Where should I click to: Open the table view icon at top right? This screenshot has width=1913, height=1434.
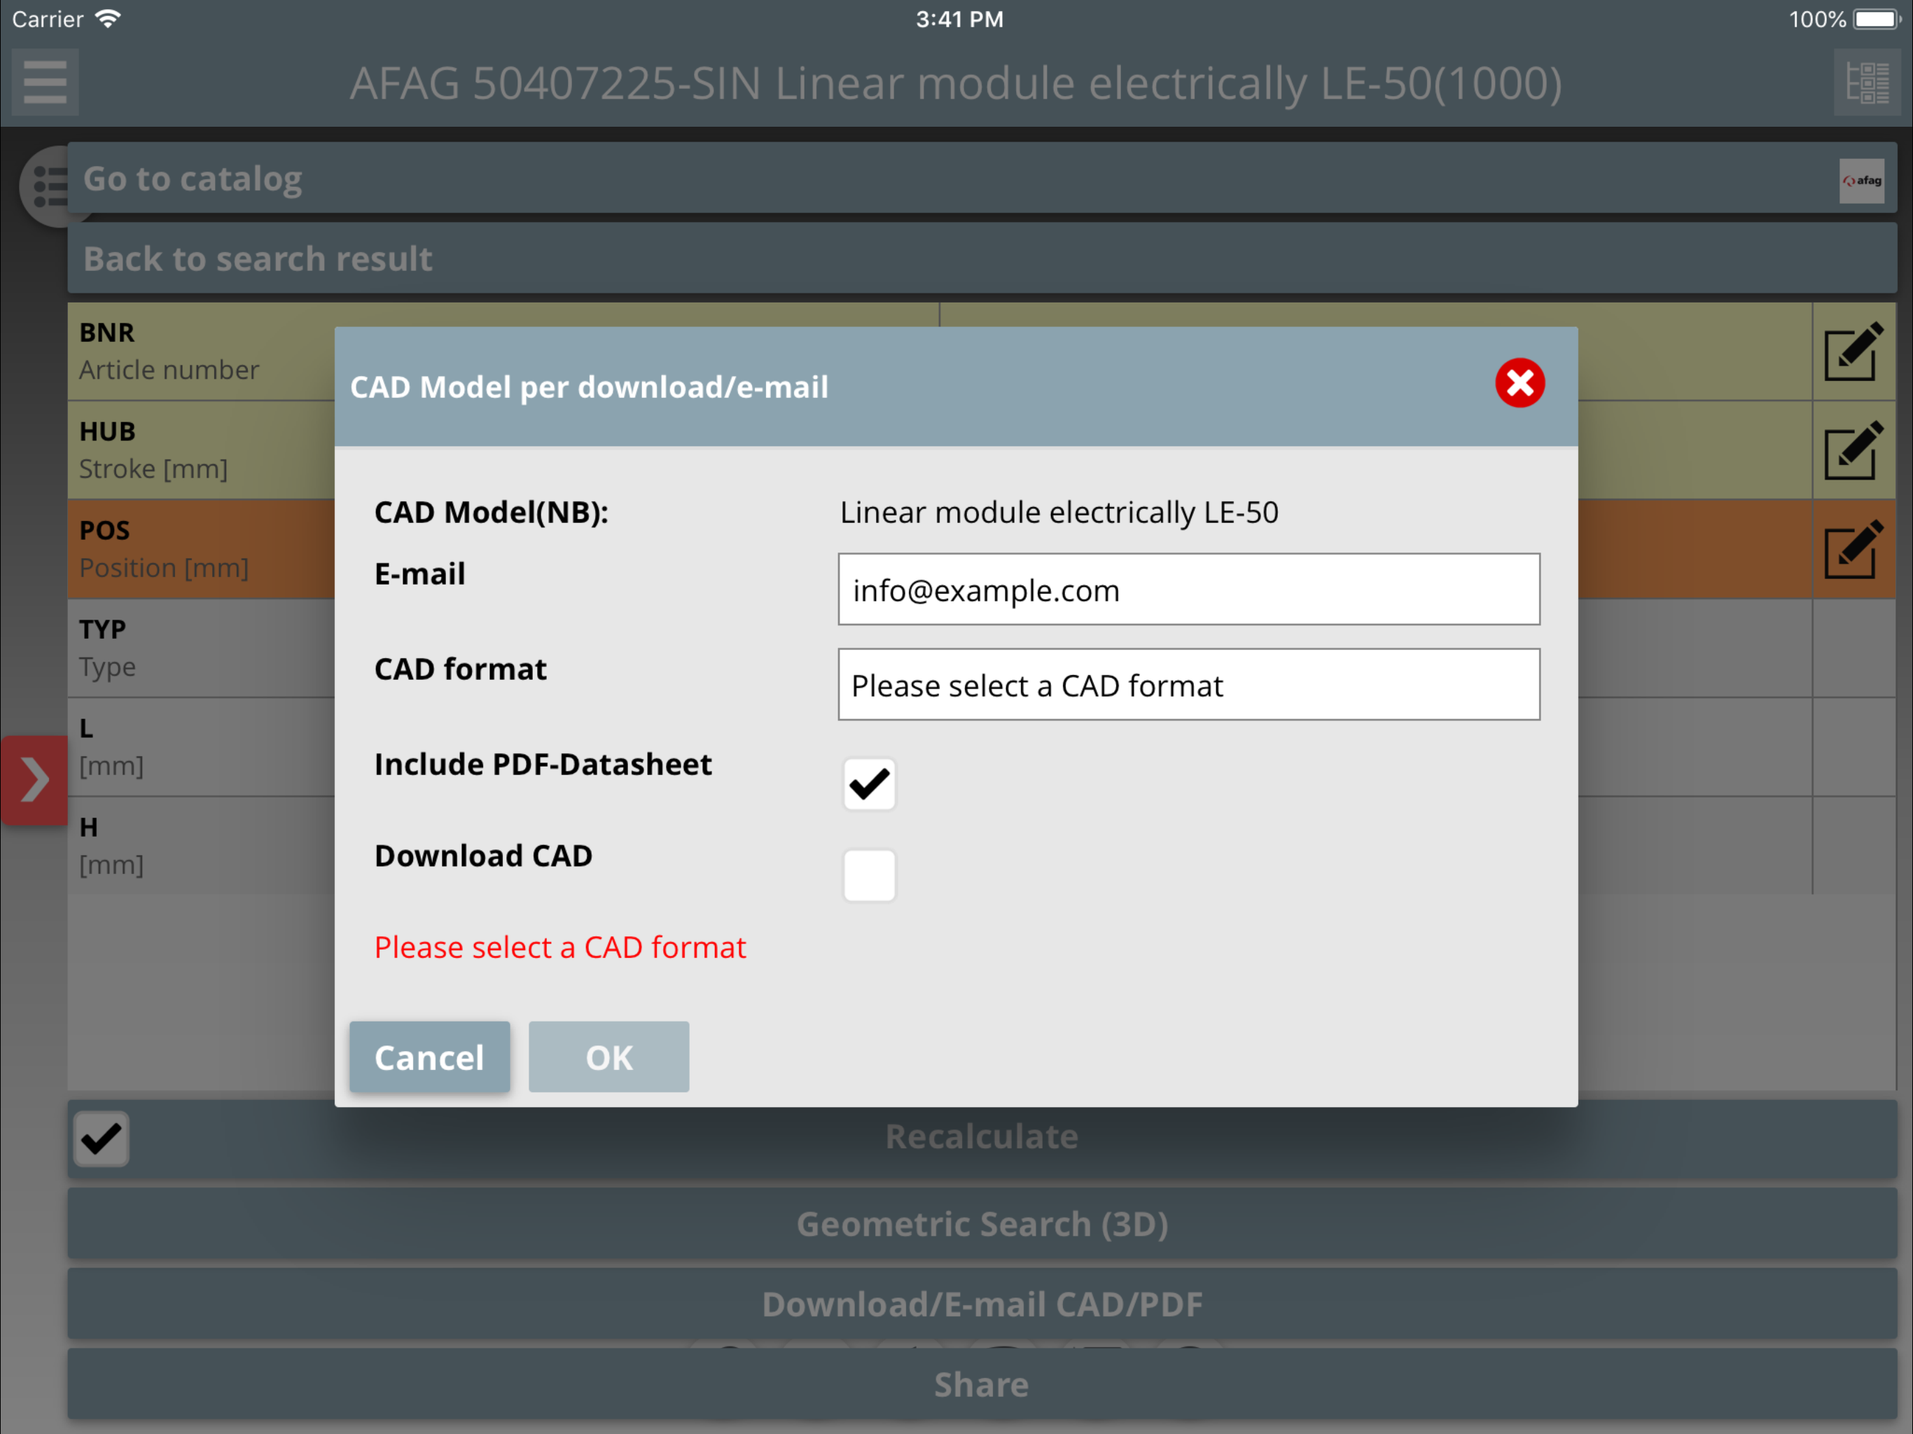1866,82
